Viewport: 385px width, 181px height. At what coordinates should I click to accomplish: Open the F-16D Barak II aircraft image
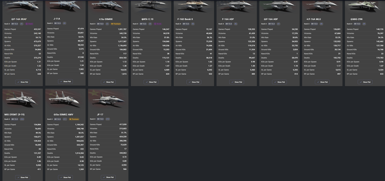point(194,6)
